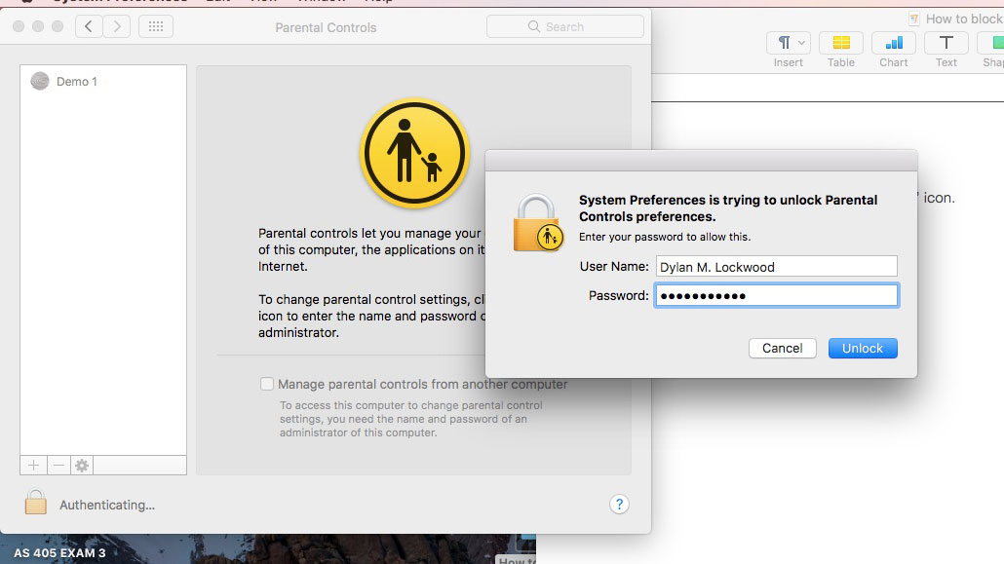The height and width of the screenshot is (564, 1004).
Task: Click the search magnifier icon
Action: point(534,26)
